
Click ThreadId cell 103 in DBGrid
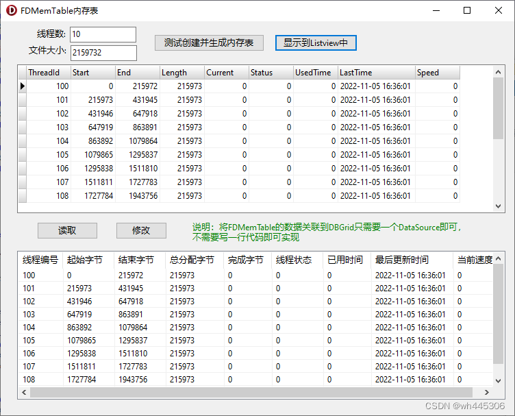[x=49, y=127]
